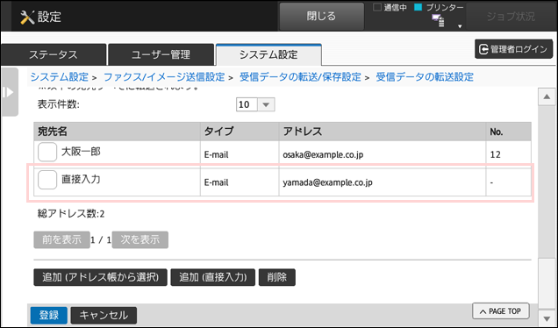Image resolution: width=558 pixels, height=328 pixels.
Task: Click the 前を表示 button
Action: tap(62, 239)
